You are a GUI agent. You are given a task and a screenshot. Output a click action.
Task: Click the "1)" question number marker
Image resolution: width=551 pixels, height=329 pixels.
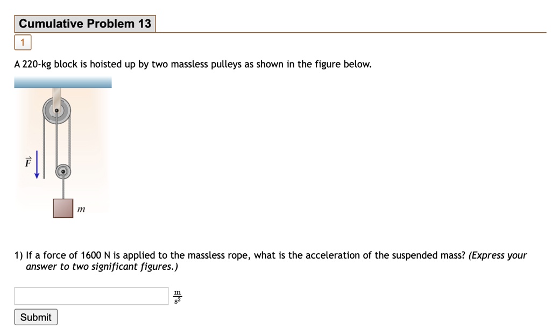[19, 255]
